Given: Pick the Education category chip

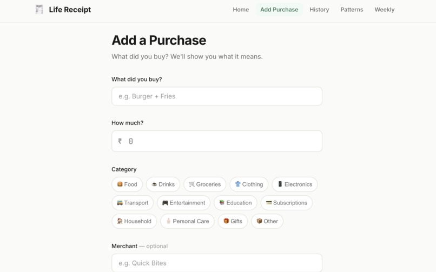Looking at the screenshot, I should click(x=235, y=203).
